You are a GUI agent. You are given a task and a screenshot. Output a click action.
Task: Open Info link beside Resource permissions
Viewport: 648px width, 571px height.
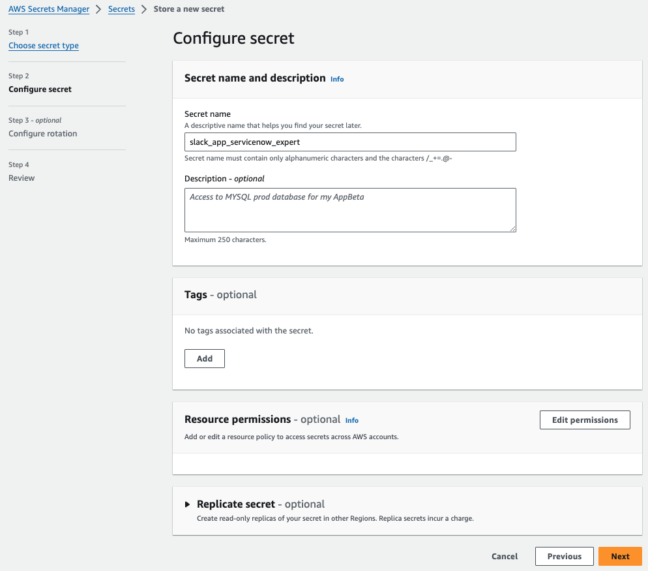pos(352,420)
